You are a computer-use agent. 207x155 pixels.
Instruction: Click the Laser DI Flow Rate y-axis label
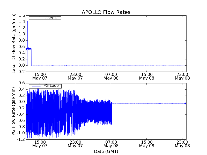click(x=14, y=43)
